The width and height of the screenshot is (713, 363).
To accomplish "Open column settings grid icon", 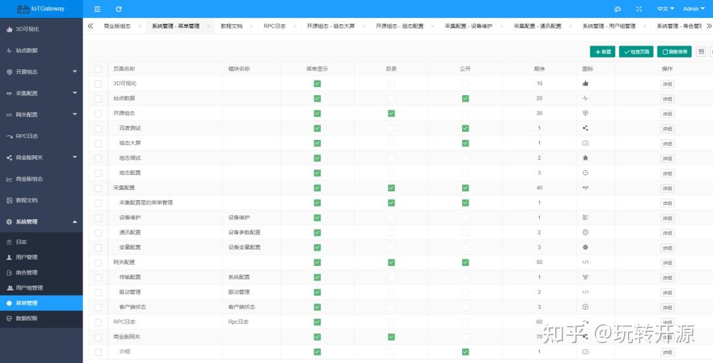I will pos(701,51).
